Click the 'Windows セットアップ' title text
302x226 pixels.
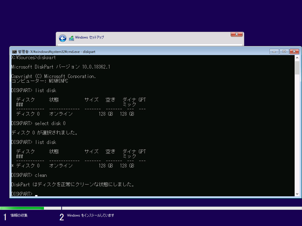[89, 37]
